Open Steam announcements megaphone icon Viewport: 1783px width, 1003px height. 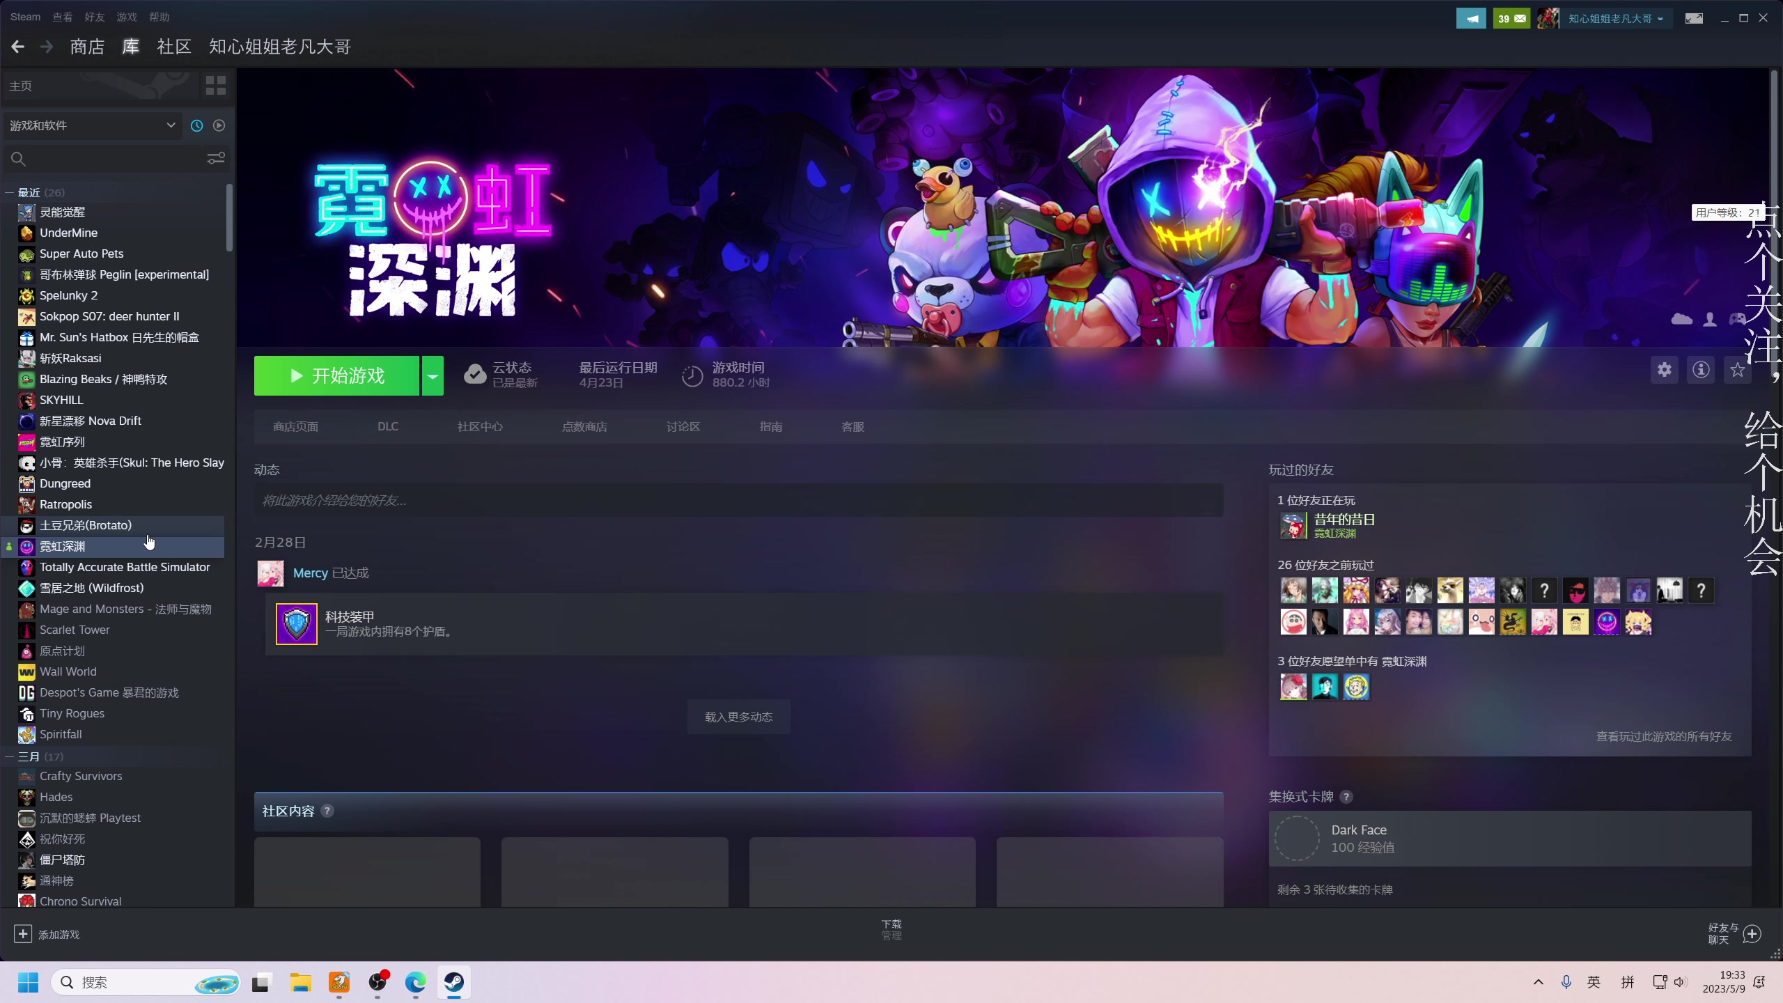pyautogui.click(x=1471, y=19)
